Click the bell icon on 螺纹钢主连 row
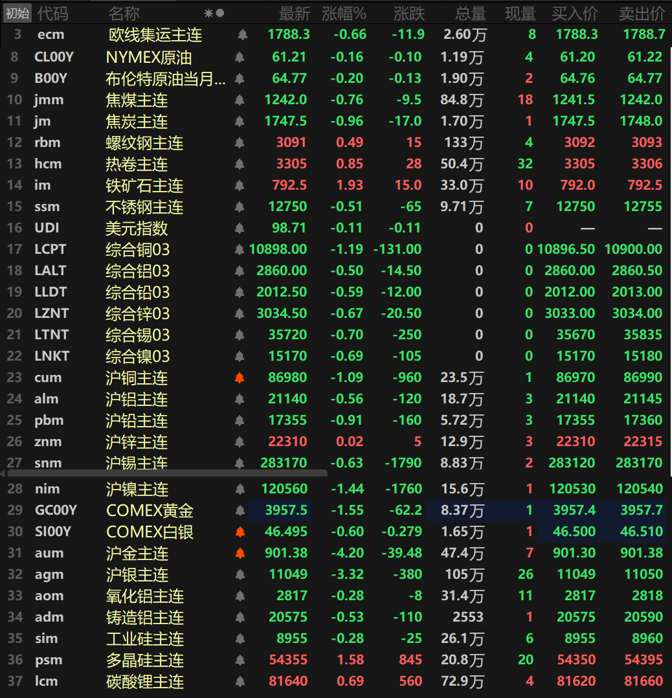Screen dimensions: 672x698 point(240,143)
